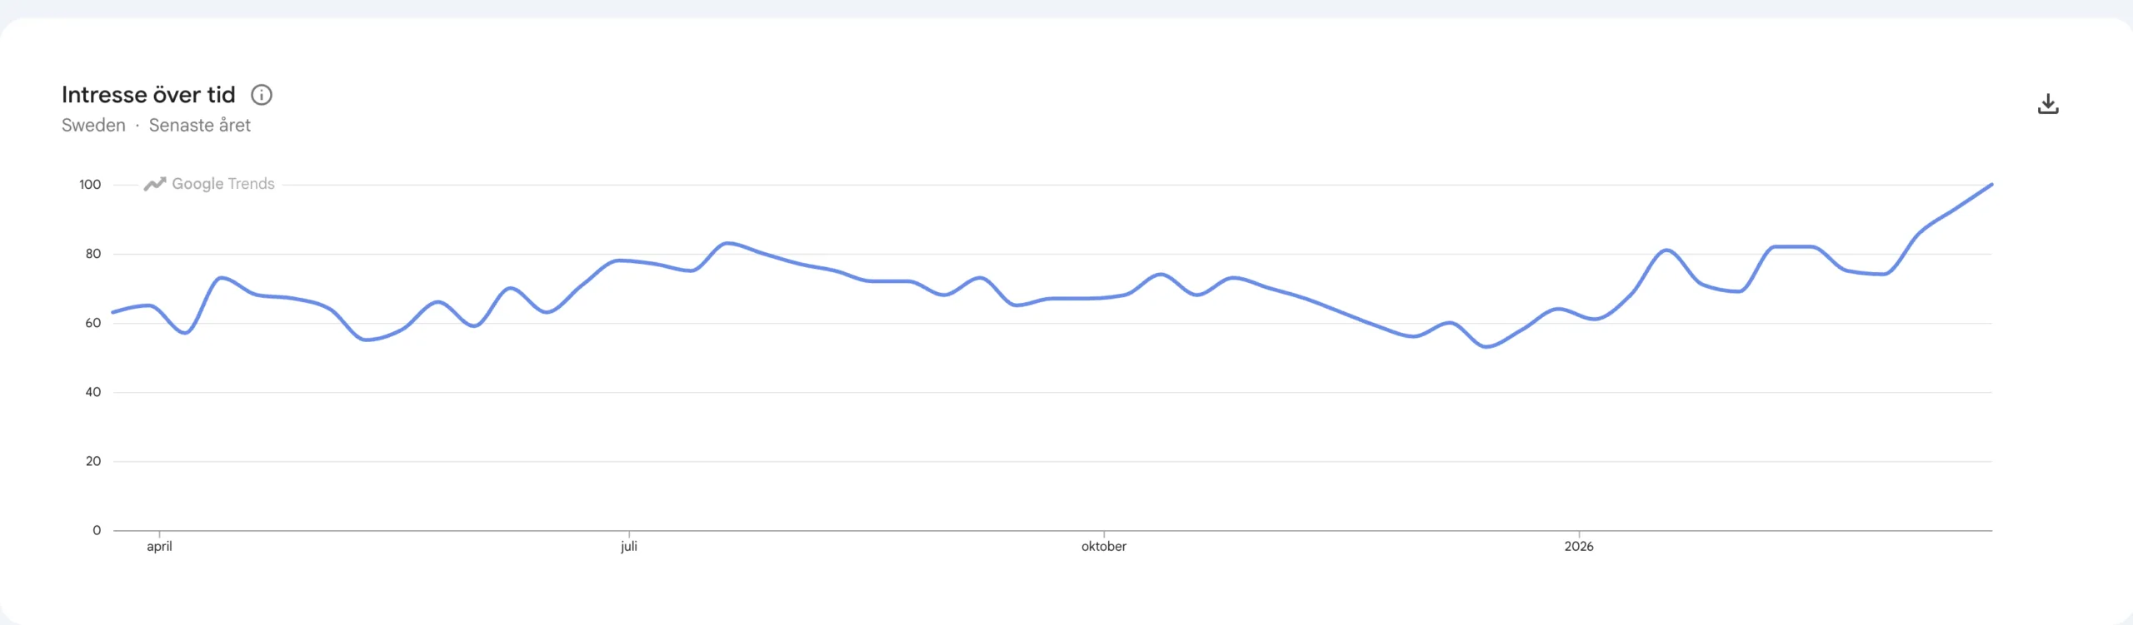
Task: Select the 2026 label on the x-axis
Action: tap(1579, 547)
